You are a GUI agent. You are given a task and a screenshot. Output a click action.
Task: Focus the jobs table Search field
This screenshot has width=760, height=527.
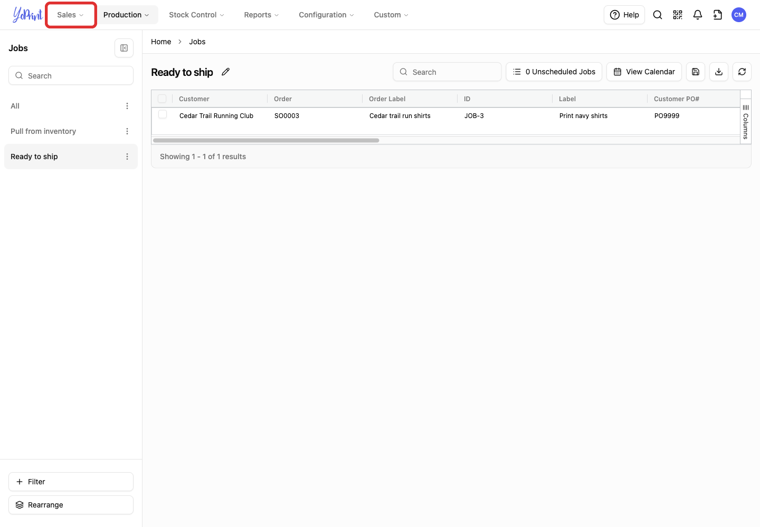point(447,72)
